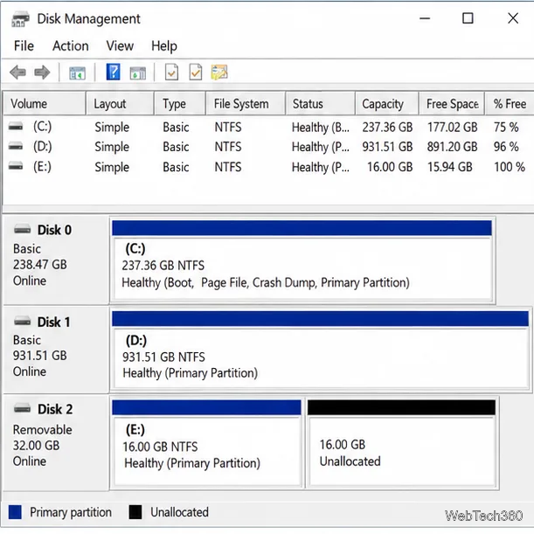Sort by % Free column header
The image size is (534, 534).
point(510,103)
